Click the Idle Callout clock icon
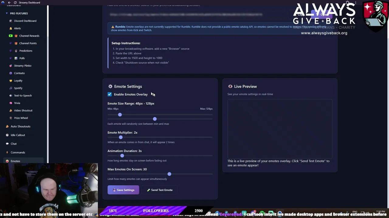This screenshot has width=389, height=218. tap(7, 135)
